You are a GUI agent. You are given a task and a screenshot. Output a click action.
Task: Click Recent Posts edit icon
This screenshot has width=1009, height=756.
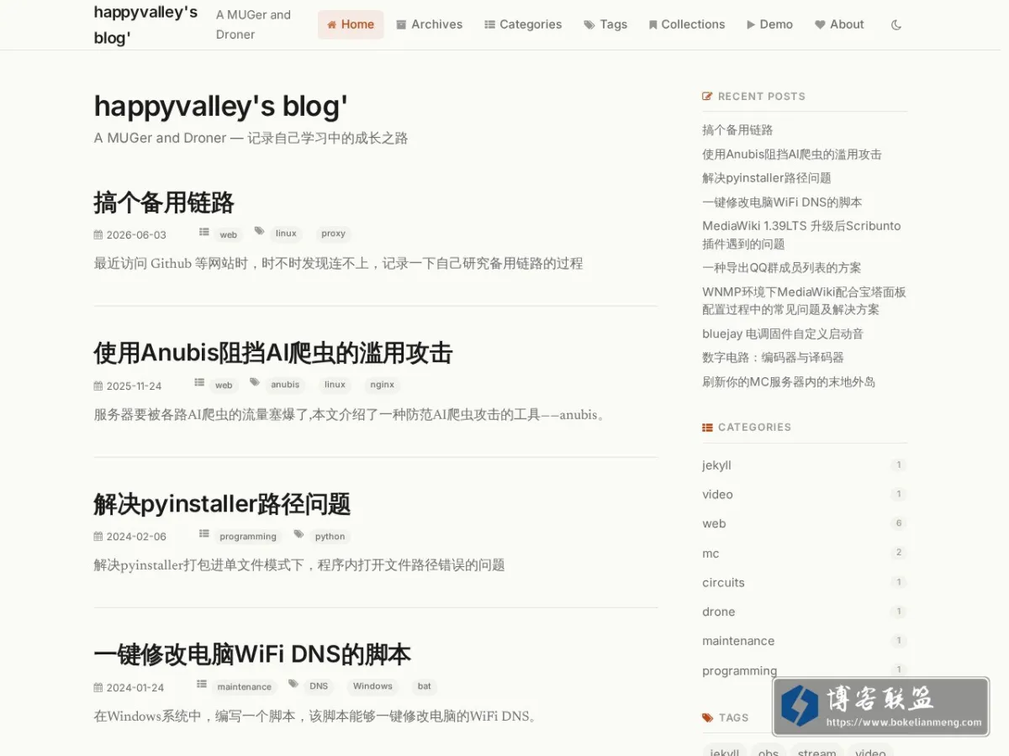click(x=707, y=97)
